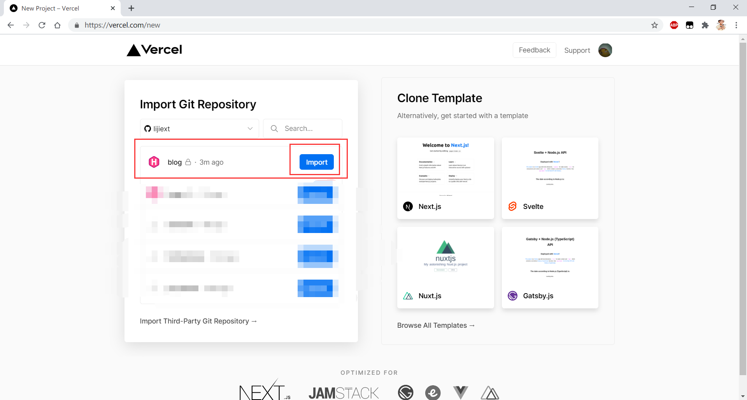Click the Ember logo in Optimized For row
Image resolution: width=747 pixels, height=400 pixels.
click(433, 393)
